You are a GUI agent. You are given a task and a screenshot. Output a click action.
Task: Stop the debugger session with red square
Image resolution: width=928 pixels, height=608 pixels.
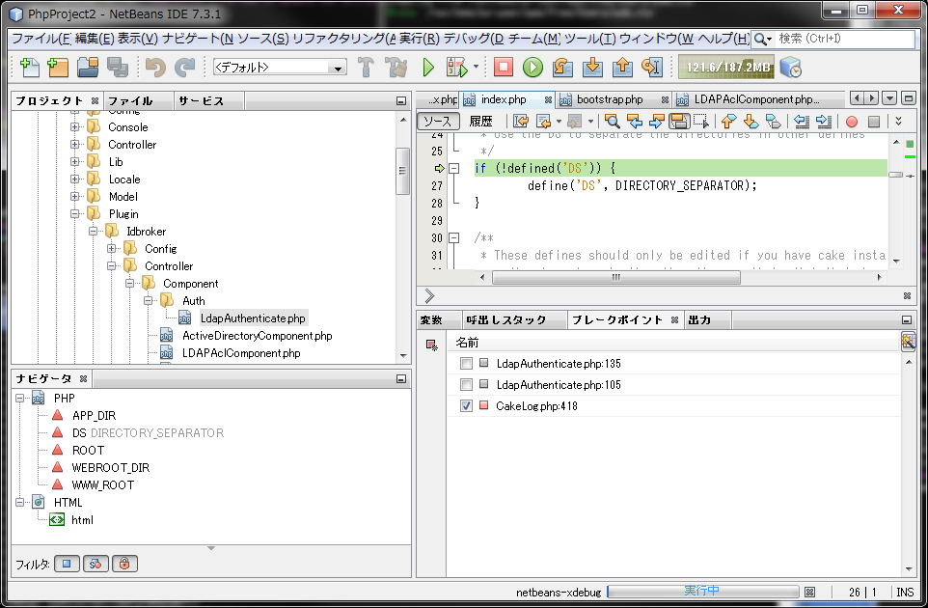point(503,67)
